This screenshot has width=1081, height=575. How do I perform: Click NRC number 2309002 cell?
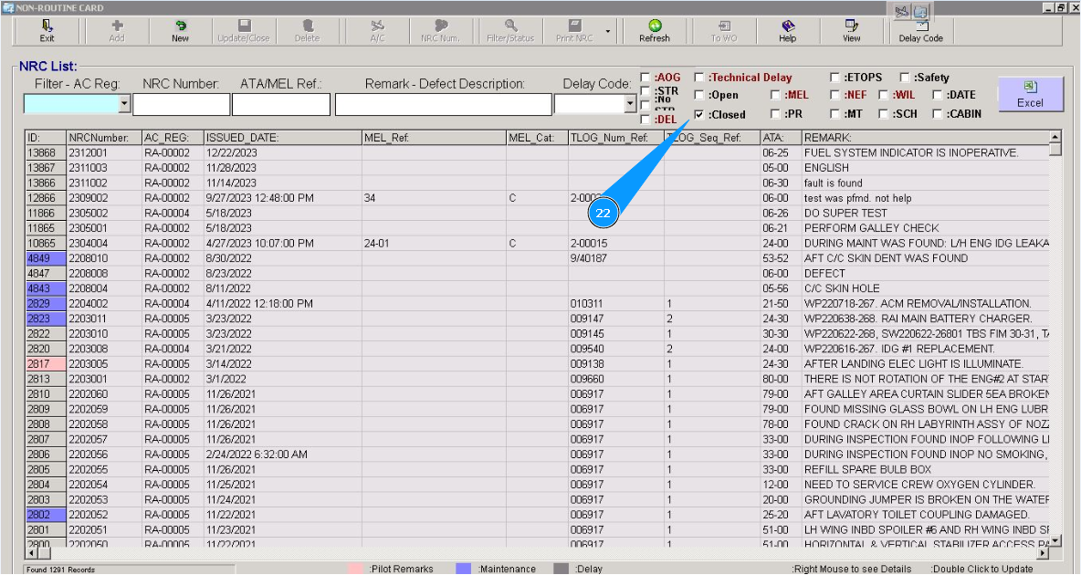click(x=104, y=199)
